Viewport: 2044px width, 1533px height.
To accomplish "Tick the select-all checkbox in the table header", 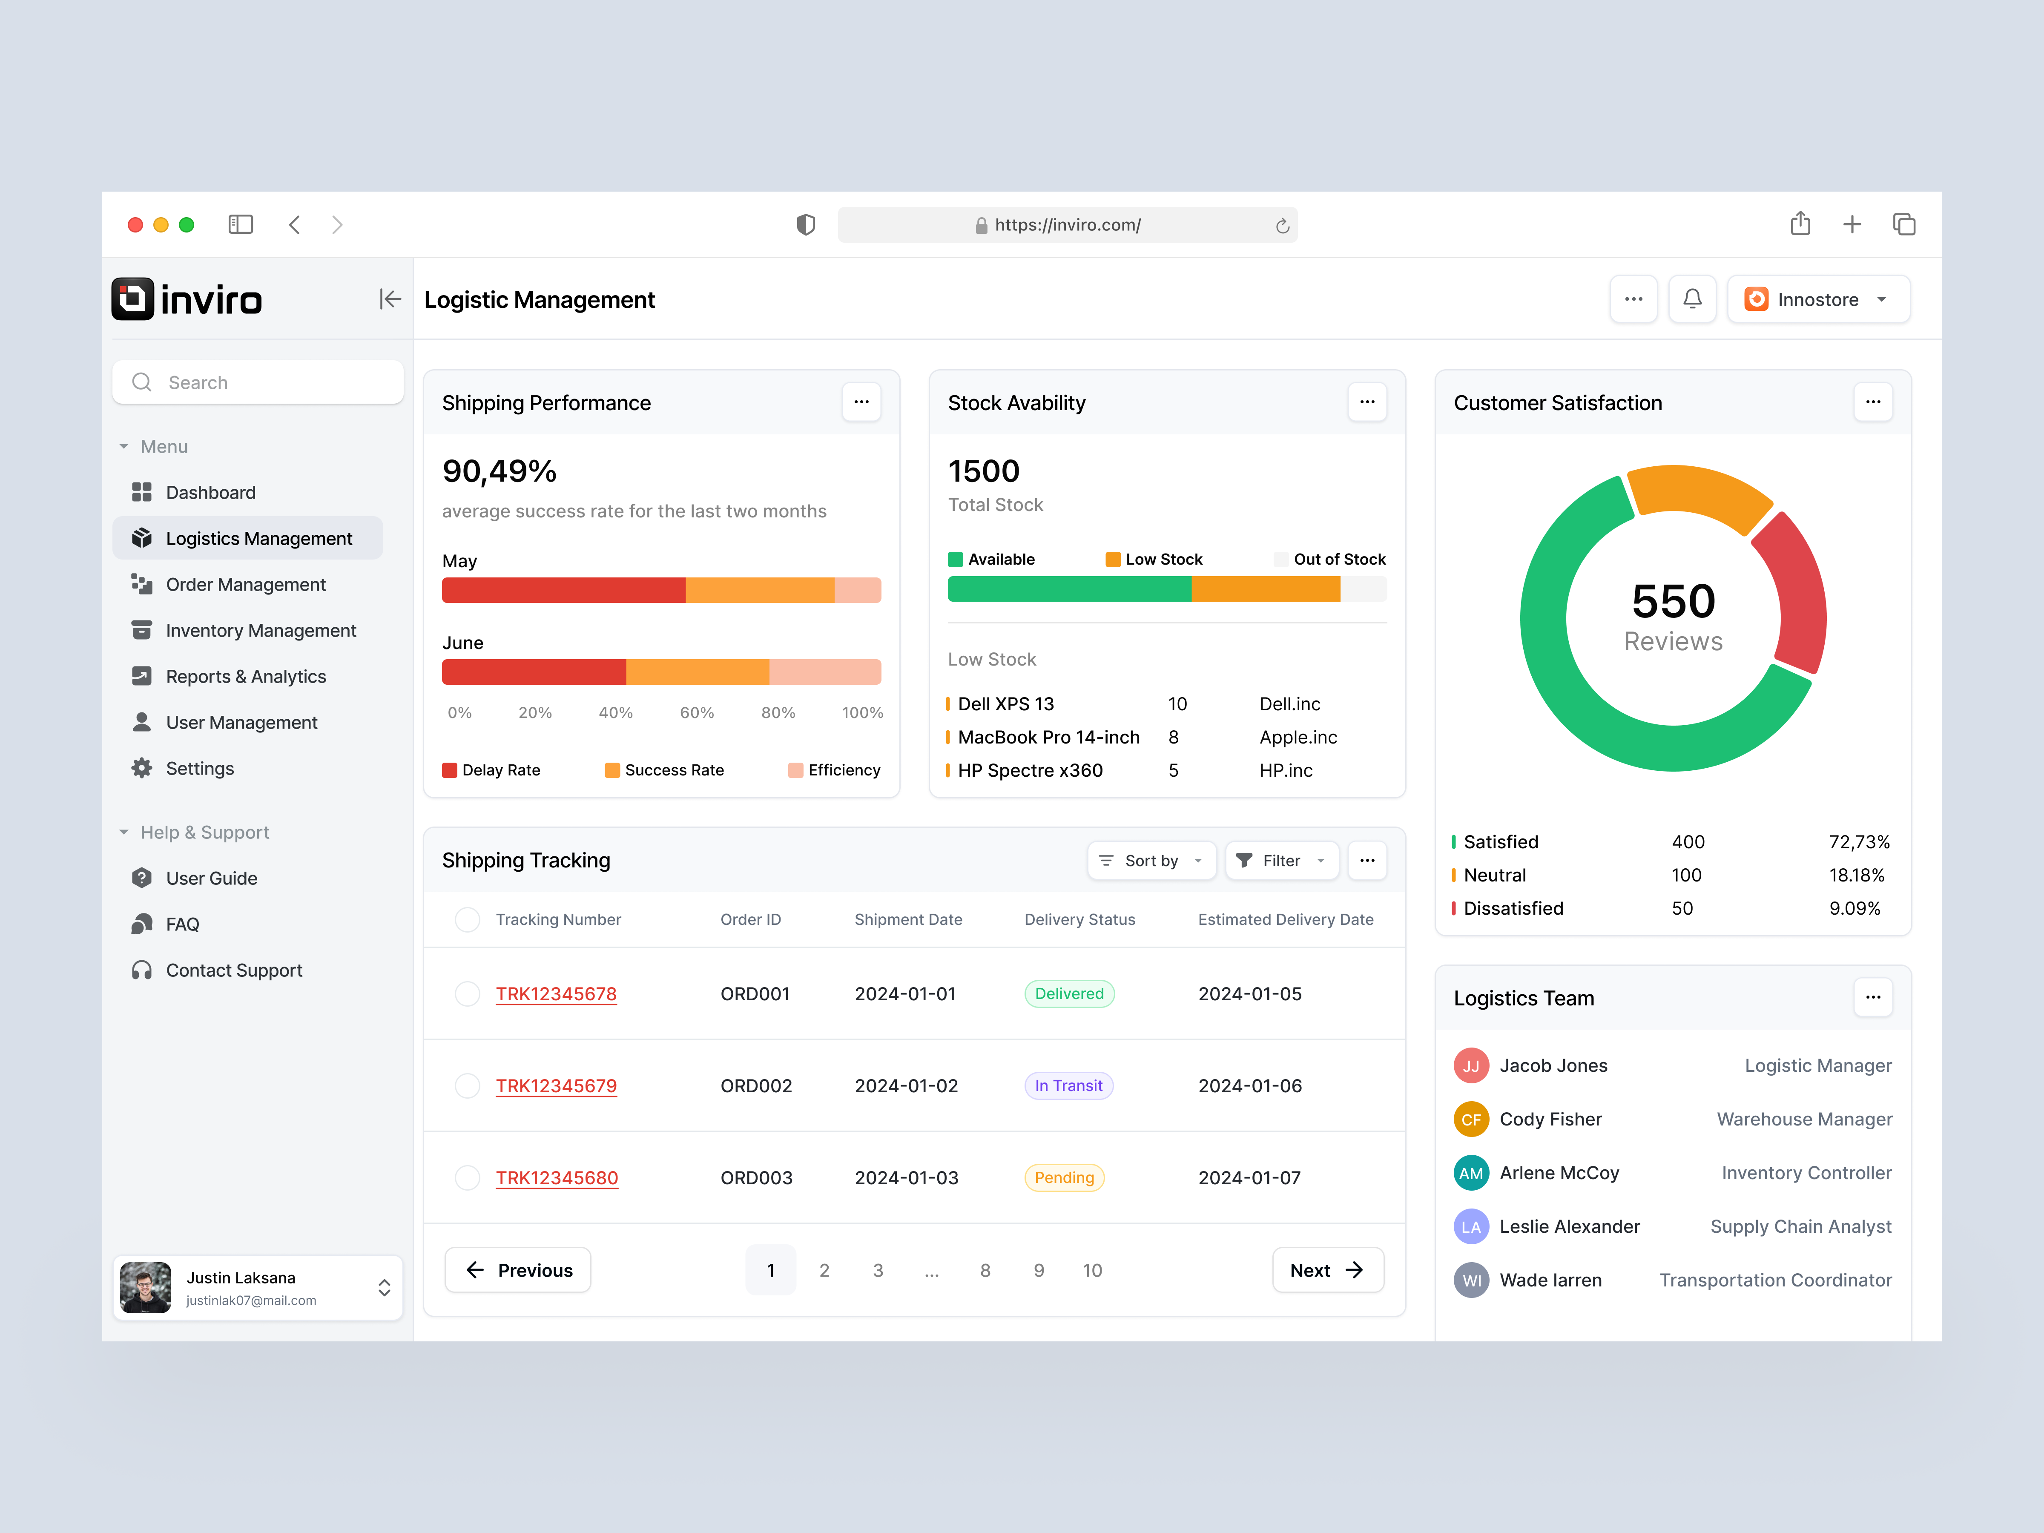I will pos(468,919).
